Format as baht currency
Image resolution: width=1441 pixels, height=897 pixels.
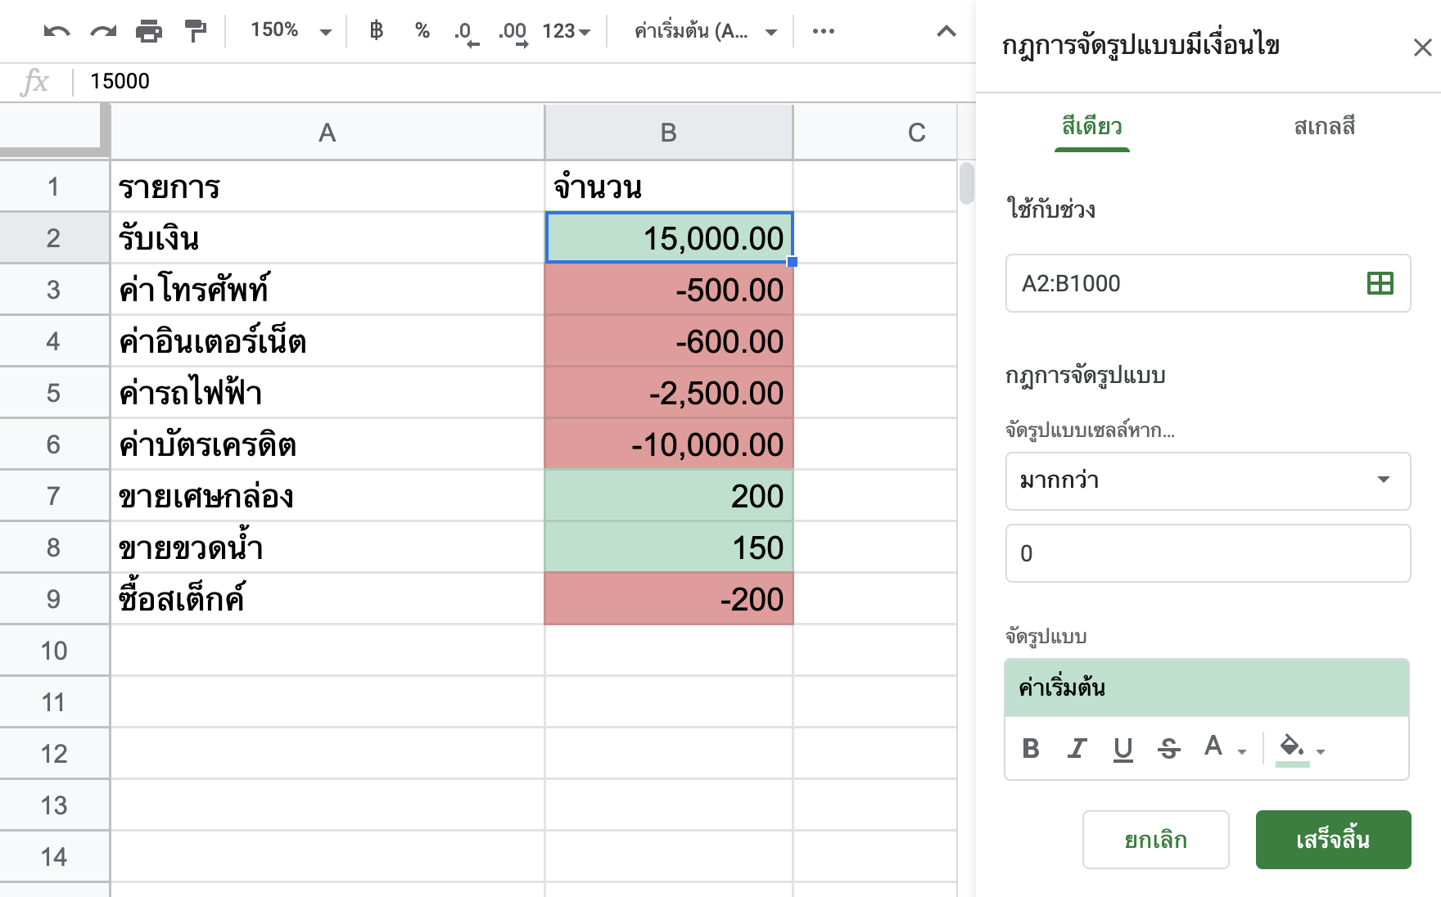pos(376,31)
